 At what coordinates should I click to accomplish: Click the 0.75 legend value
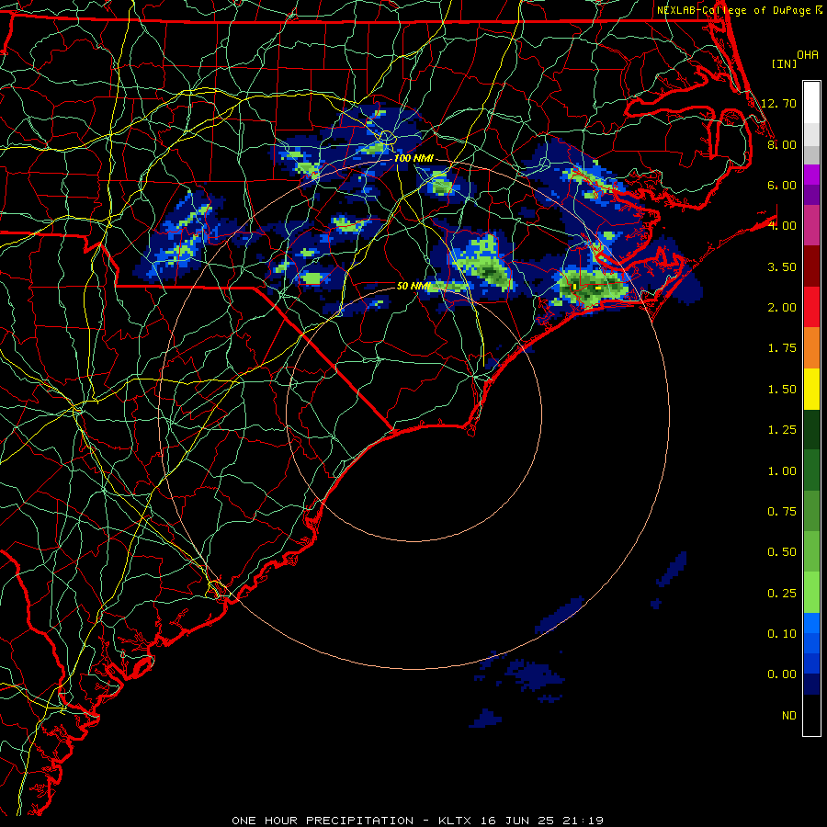coord(782,512)
